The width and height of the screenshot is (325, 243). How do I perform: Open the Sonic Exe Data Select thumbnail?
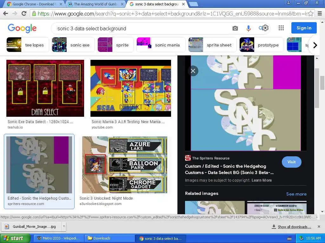(45, 88)
